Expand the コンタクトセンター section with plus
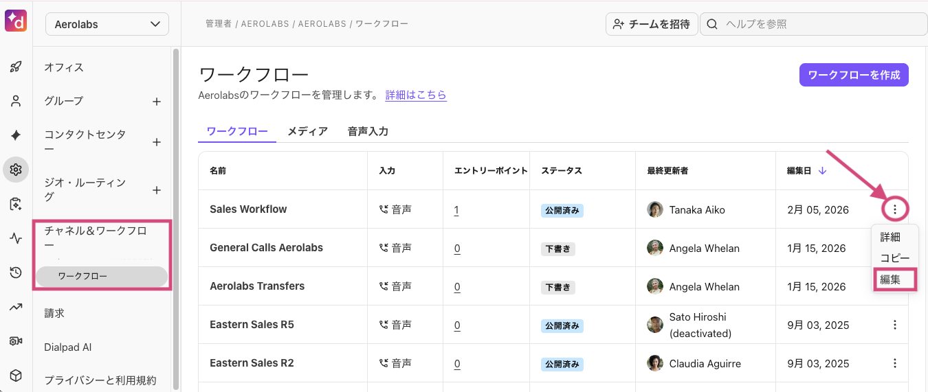 157,142
